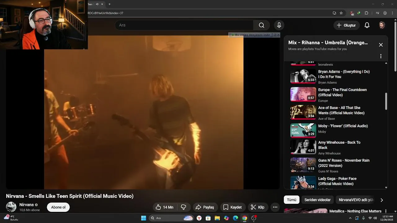The width and height of the screenshot is (397, 223).
Task: Select the NirvanaVEVO adlı chip
Action: click(x=356, y=200)
